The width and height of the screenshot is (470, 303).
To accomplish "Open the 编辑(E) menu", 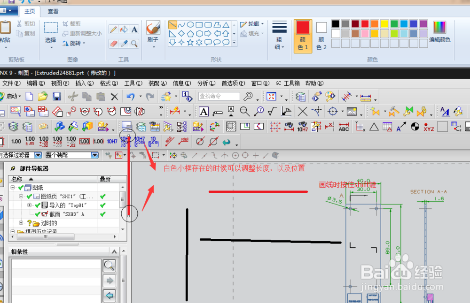I will tap(36, 83).
